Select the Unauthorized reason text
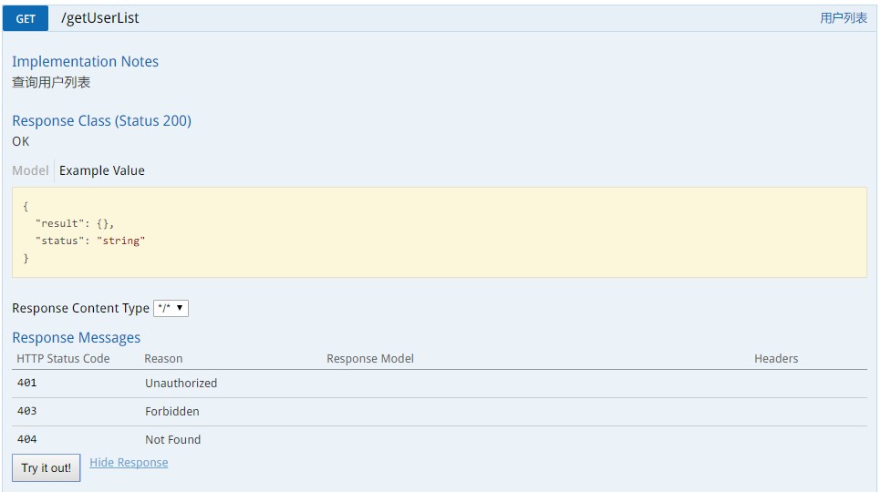The image size is (881, 492). coord(181,384)
